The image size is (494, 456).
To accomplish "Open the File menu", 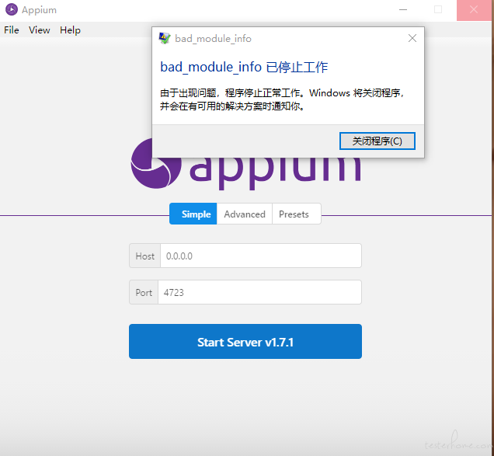I will 12,30.
